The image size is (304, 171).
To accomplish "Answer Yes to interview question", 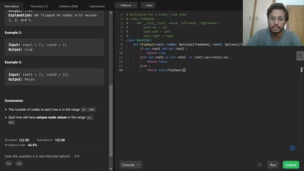I will click(x=9, y=163).
